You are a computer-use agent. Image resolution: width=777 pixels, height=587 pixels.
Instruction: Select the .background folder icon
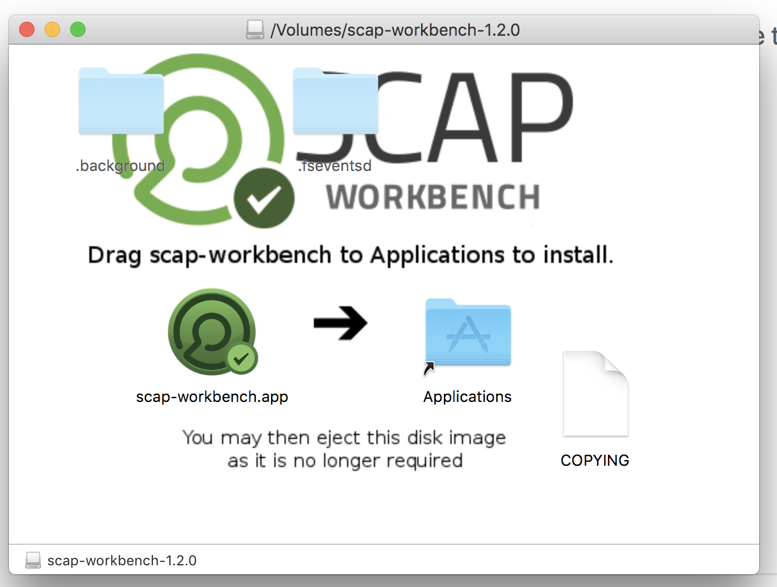121,101
